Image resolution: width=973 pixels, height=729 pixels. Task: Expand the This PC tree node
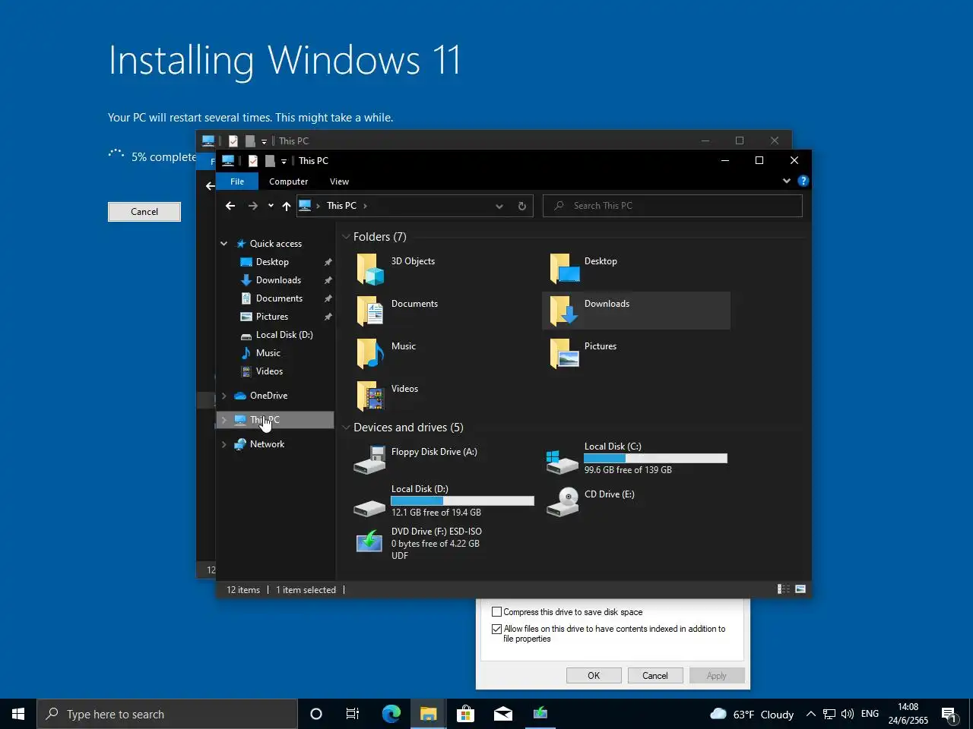pyautogui.click(x=223, y=420)
